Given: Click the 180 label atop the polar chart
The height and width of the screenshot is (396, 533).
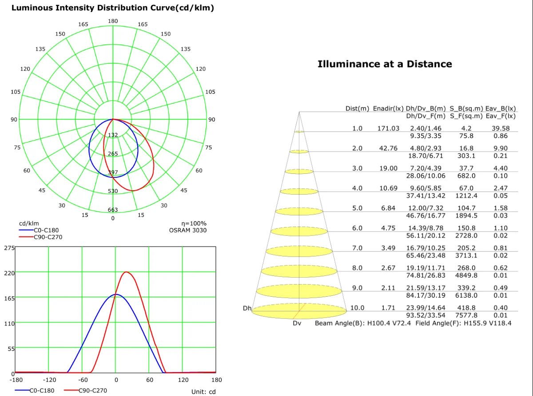Looking at the screenshot, I should click(x=113, y=21).
